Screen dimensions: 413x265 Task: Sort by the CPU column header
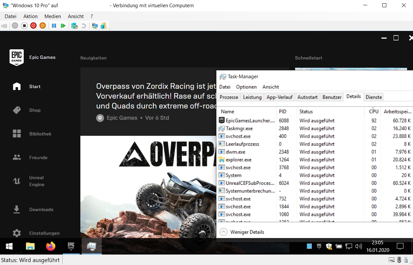click(373, 111)
